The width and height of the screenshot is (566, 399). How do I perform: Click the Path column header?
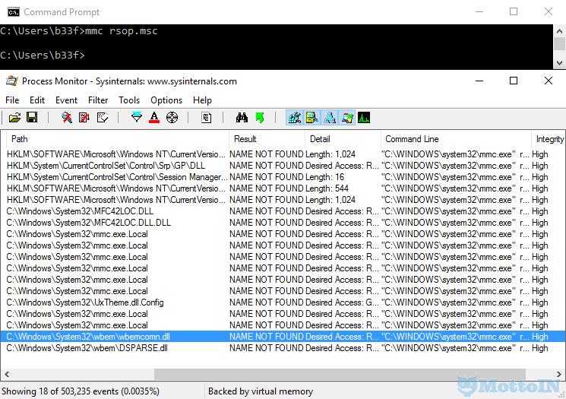(117, 139)
